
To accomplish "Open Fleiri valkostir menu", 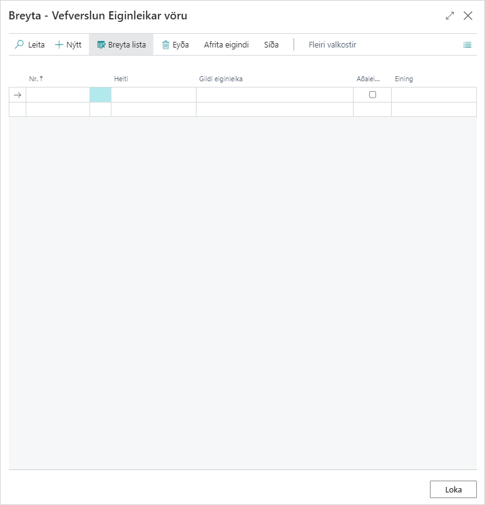I will pyautogui.click(x=332, y=45).
